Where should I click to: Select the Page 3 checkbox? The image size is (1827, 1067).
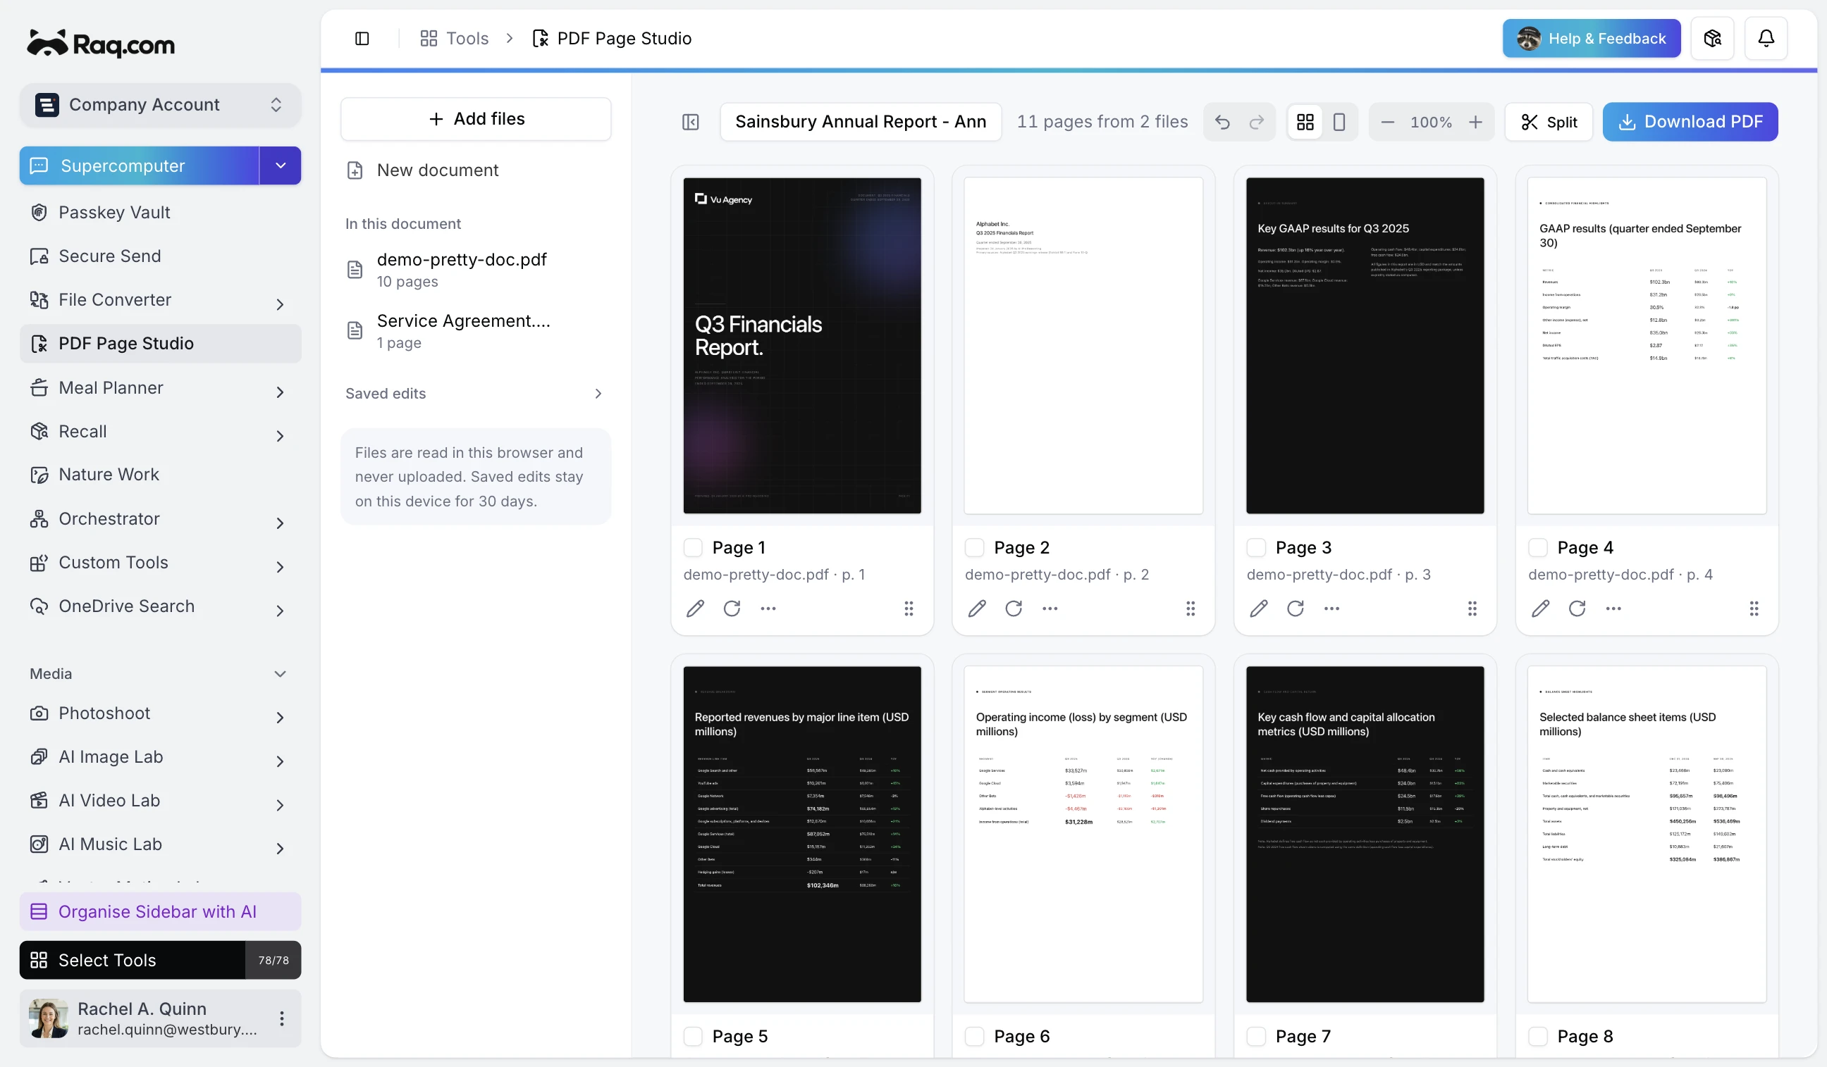point(1257,548)
